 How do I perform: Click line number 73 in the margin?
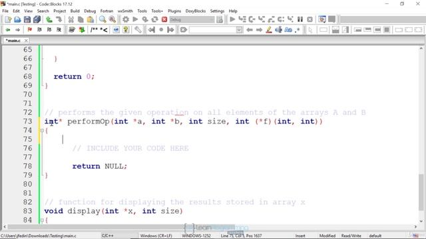point(28,121)
